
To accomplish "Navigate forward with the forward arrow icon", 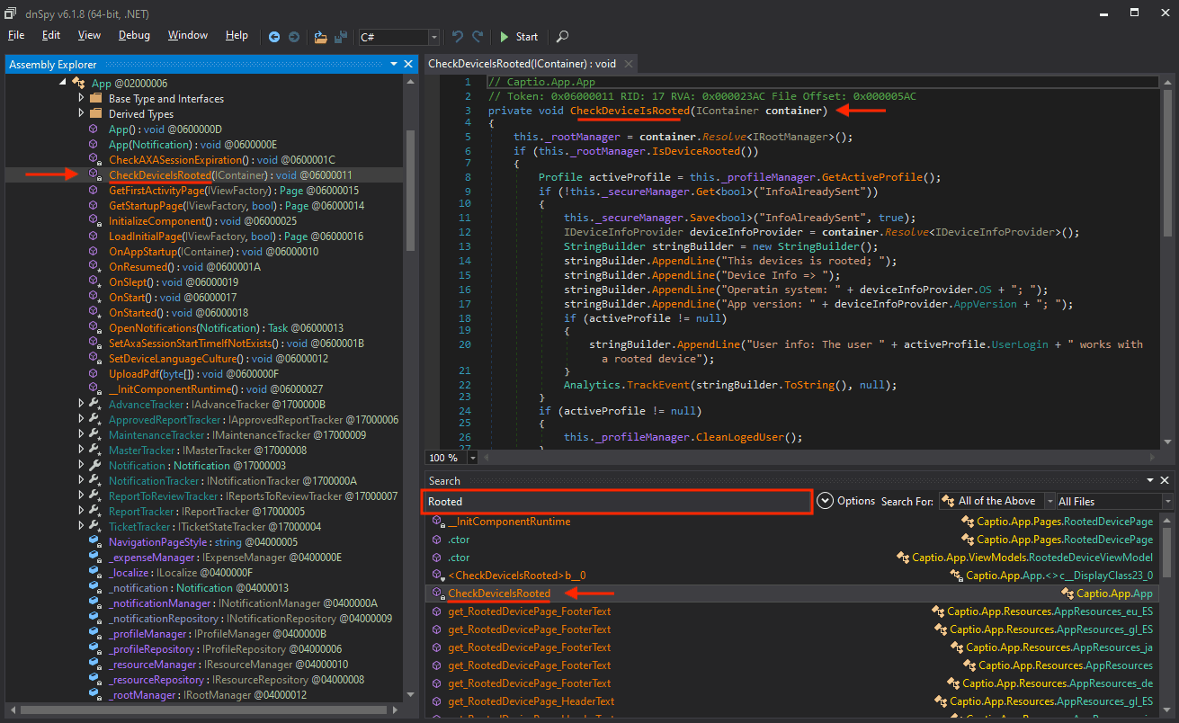I will [x=293, y=37].
